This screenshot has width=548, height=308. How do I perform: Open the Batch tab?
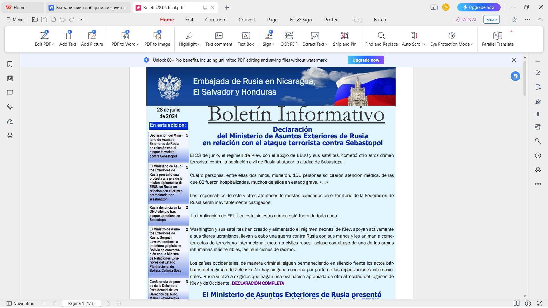pyautogui.click(x=380, y=20)
